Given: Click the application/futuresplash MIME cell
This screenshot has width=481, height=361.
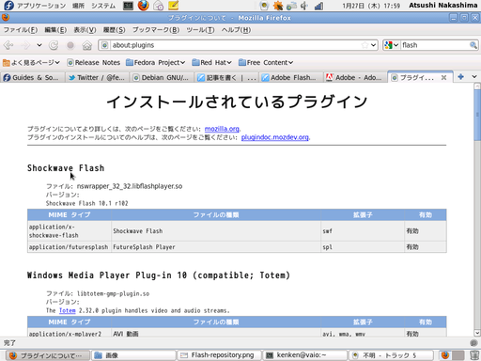Looking at the screenshot, I should point(69,247).
